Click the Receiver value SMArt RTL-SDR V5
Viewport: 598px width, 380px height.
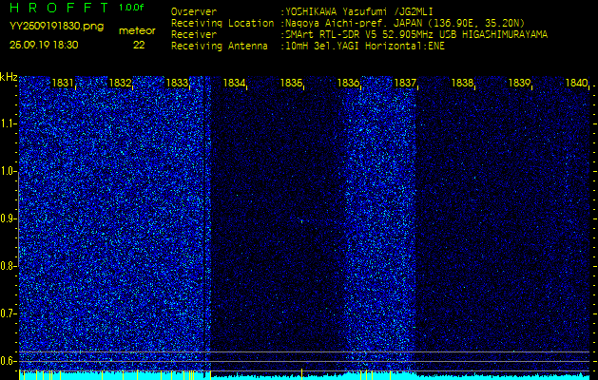[330, 35]
